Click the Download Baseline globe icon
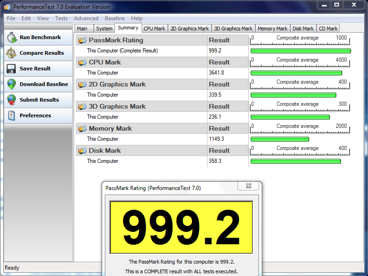The width and height of the screenshot is (368, 276). (x=11, y=84)
